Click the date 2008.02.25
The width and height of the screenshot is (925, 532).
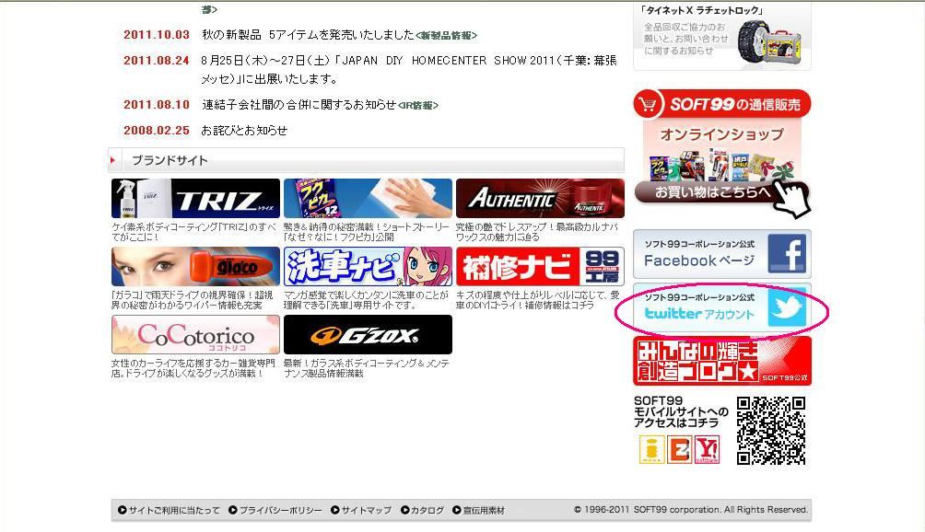(x=157, y=130)
